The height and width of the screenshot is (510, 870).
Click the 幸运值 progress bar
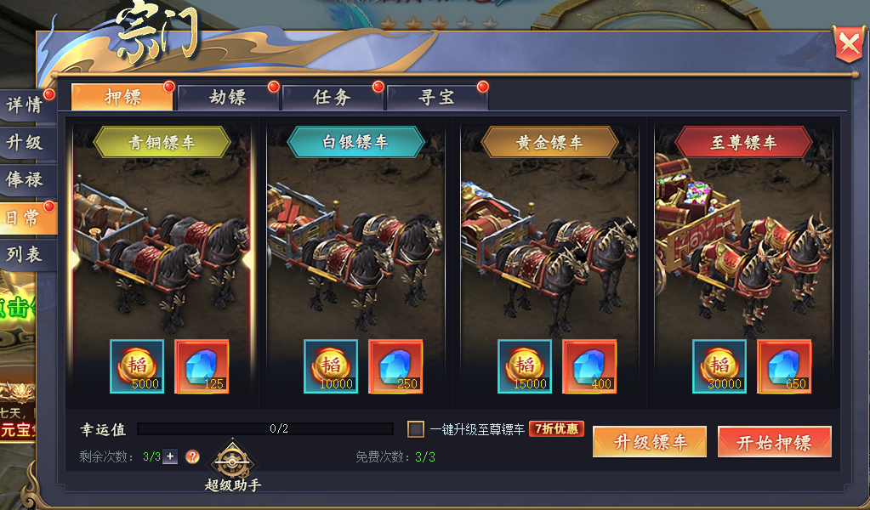(265, 429)
